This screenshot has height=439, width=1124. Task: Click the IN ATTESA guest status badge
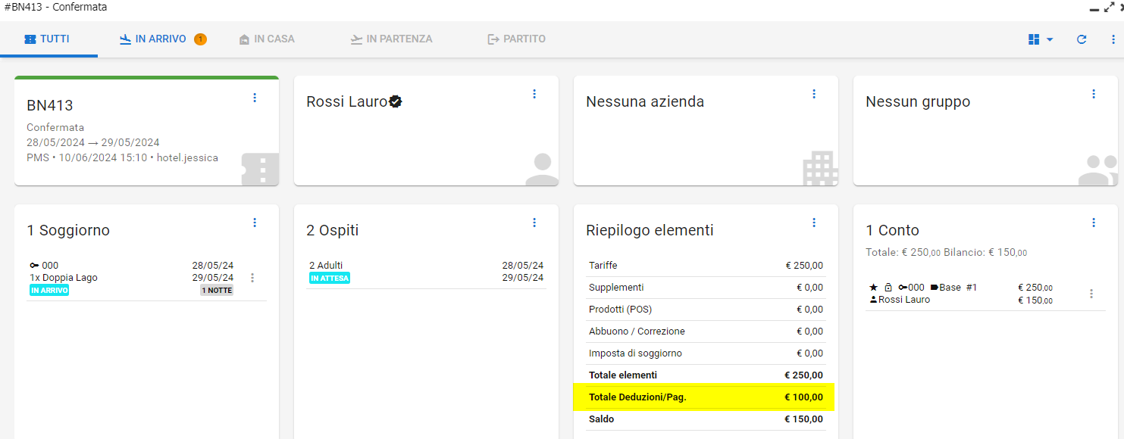(330, 279)
